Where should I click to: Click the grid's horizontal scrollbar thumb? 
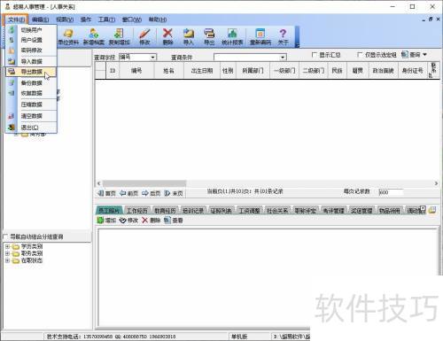coord(144,183)
